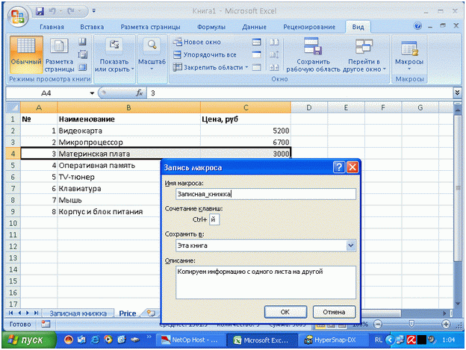Open the Масштаб zoom tool

tap(152, 54)
